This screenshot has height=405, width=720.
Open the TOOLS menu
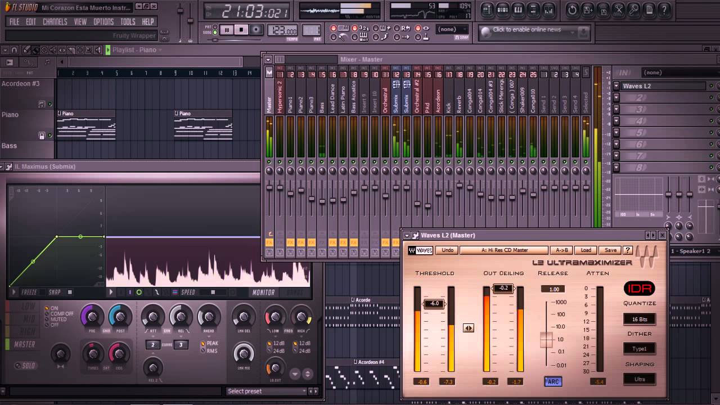point(128,21)
